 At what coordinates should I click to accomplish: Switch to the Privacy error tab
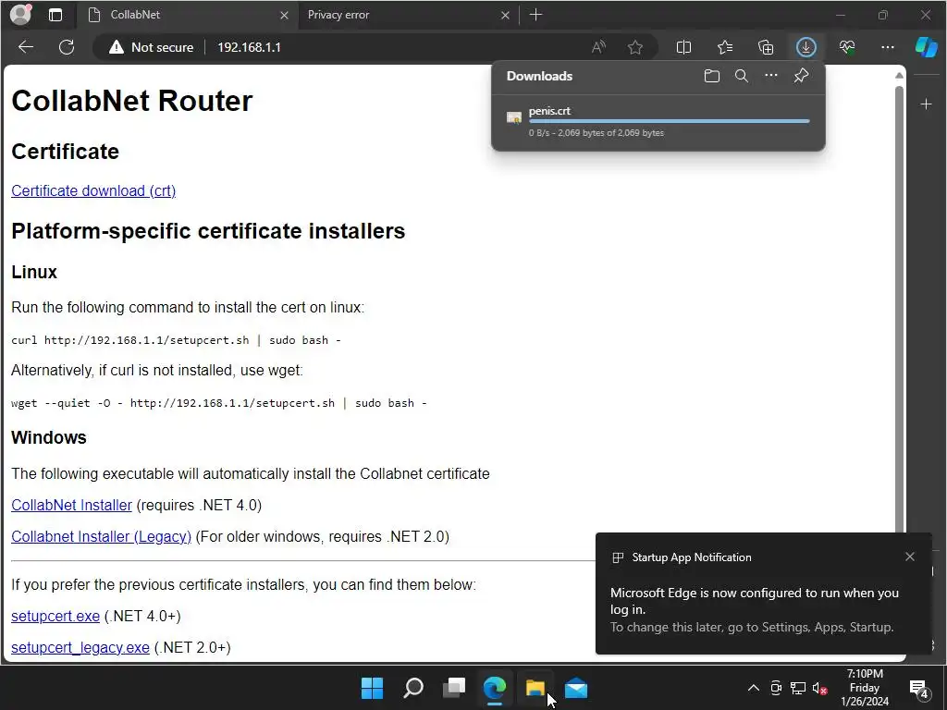(x=408, y=15)
